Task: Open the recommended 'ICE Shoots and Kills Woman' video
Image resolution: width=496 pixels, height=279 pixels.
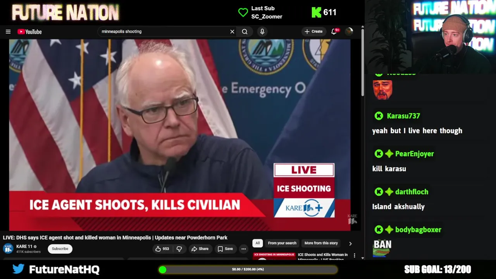Action: point(323,257)
